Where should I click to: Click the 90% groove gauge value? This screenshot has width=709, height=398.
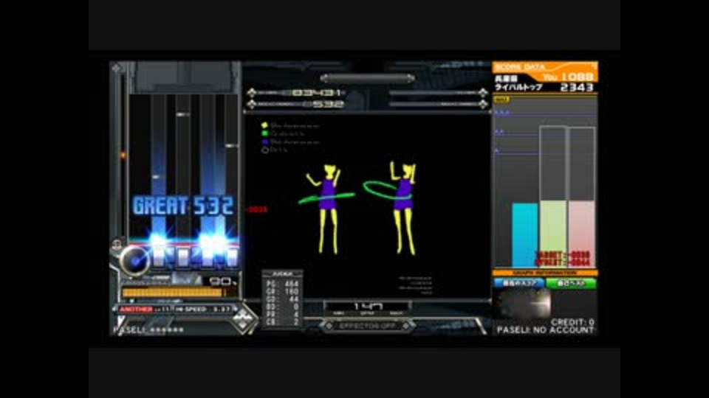point(223,282)
